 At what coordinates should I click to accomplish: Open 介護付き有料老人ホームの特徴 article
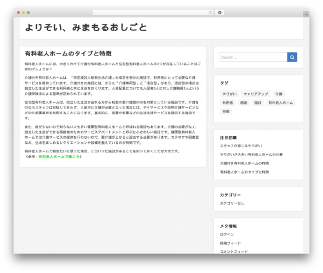point(244,163)
